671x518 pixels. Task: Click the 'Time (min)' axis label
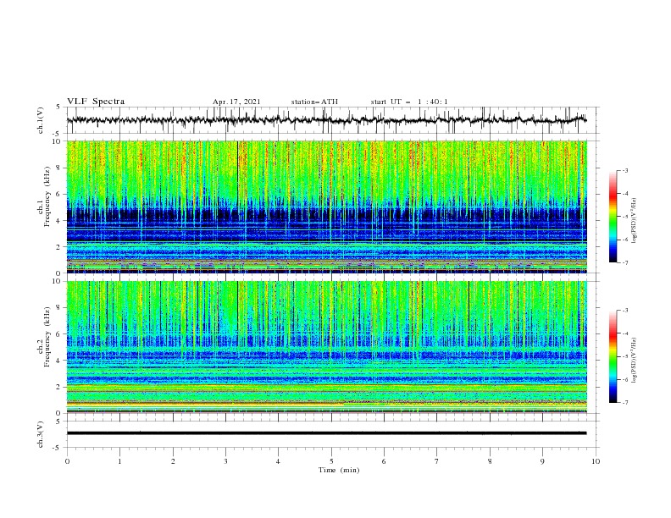[x=339, y=470]
